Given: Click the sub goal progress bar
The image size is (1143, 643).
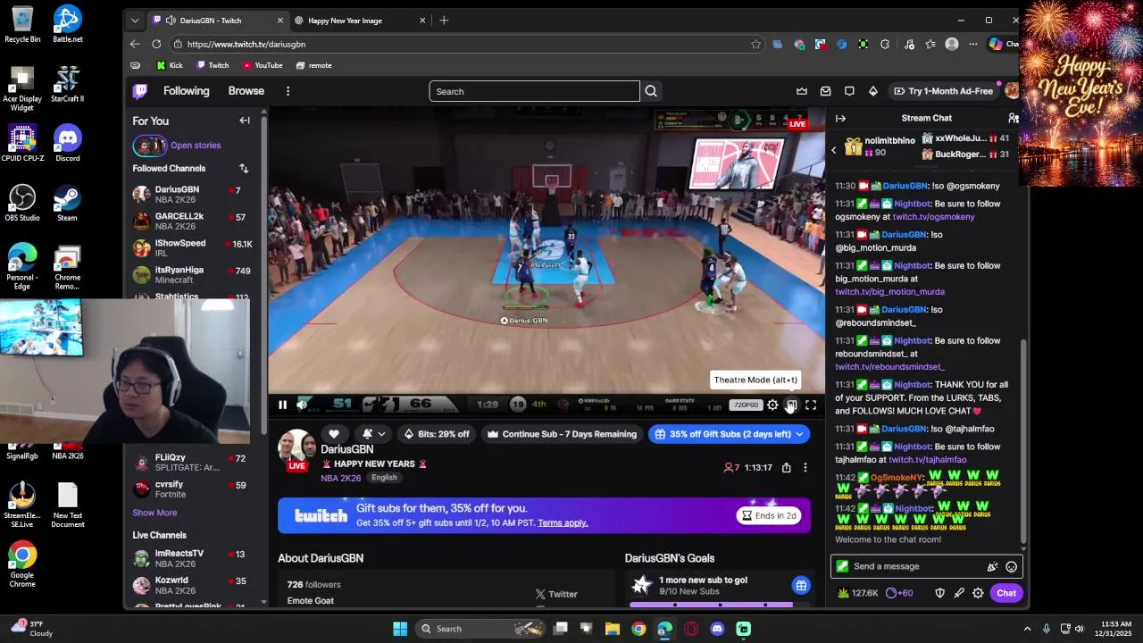Looking at the screenshot, I should (x=711, y=605).
